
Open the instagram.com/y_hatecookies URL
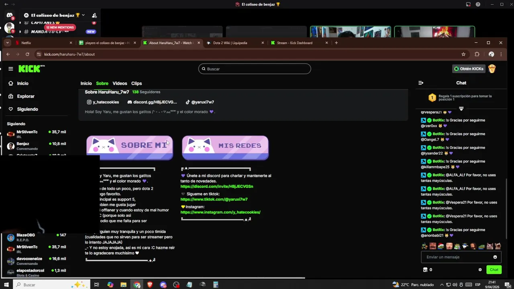click(x=220, y=212)
